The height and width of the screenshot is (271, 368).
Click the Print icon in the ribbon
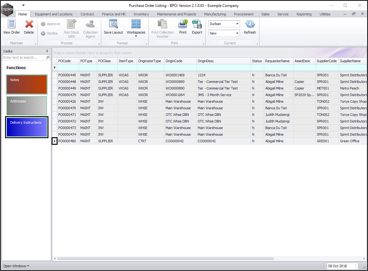point(183,24)
